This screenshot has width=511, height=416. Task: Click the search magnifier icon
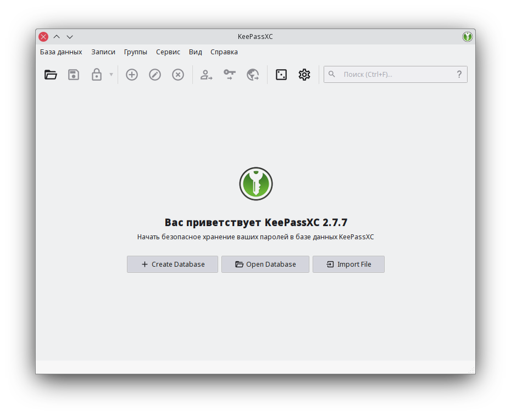click(332, 74)
